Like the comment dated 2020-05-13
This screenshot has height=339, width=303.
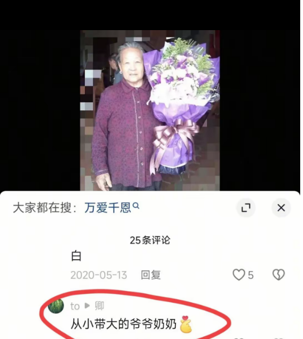tap(239, 275)
